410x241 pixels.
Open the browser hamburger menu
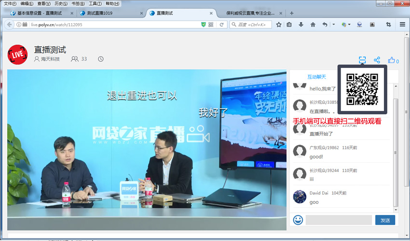[402, 25]
